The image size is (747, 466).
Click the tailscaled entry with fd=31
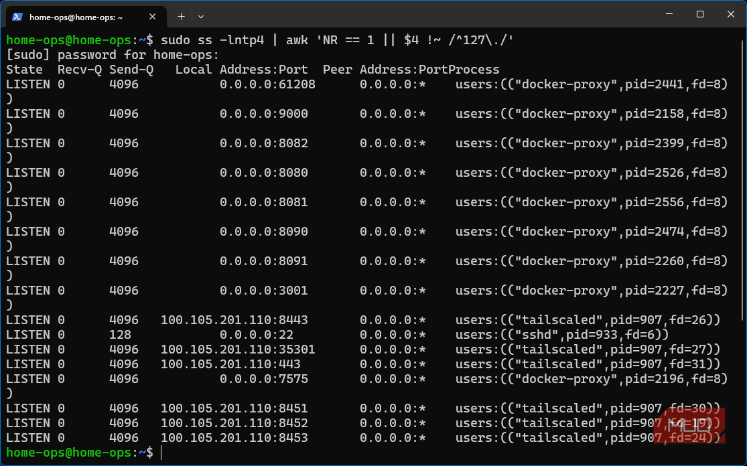click(x=588, y=364)
